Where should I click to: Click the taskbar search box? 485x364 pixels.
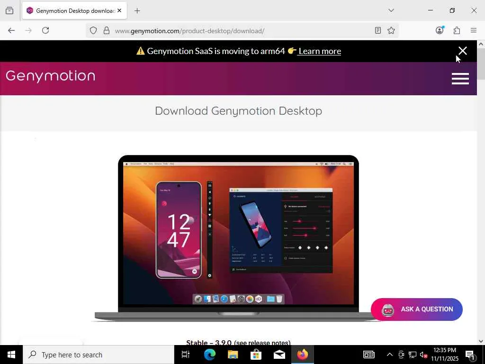pyautogui.click(x=99, y=355)
